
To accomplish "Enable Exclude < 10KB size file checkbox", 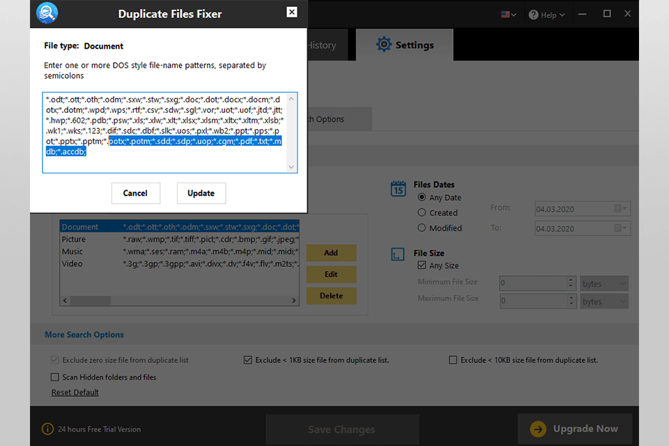I will coord(453,360).
